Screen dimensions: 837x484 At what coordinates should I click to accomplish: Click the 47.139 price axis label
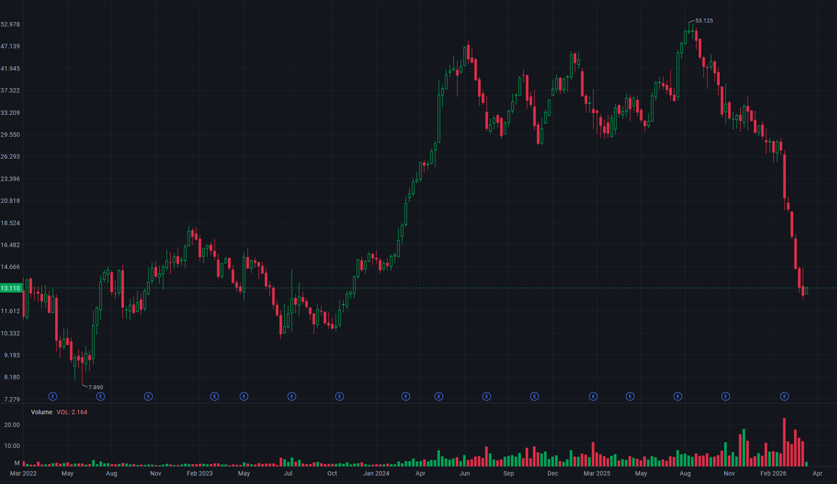pyautogui.click(x=11, y=46)
